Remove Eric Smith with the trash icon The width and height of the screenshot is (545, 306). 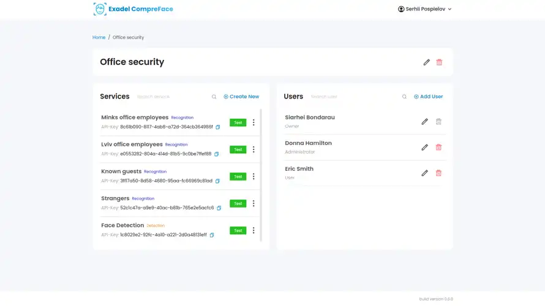(x=438, y=173)
